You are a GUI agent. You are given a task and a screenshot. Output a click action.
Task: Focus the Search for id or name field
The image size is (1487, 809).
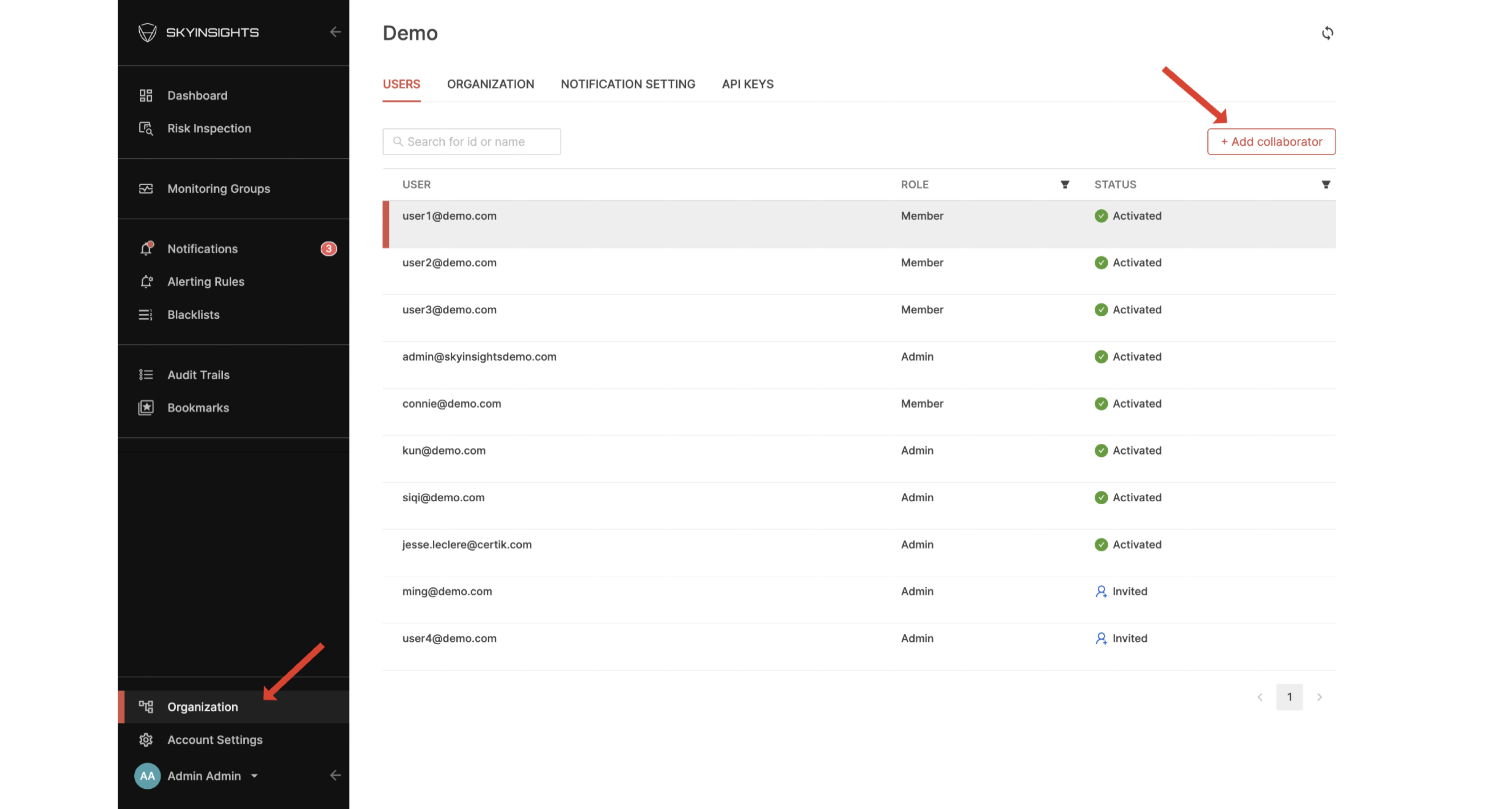pyautogui.click(x=471, y=141)
